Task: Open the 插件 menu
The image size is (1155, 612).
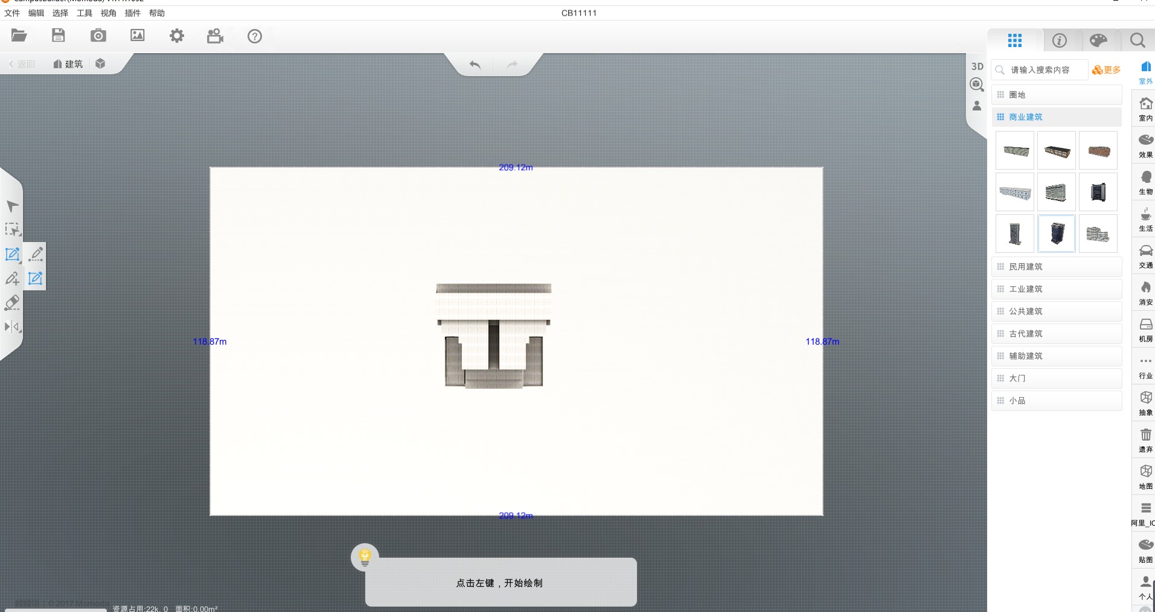Action: pos(133,13)
